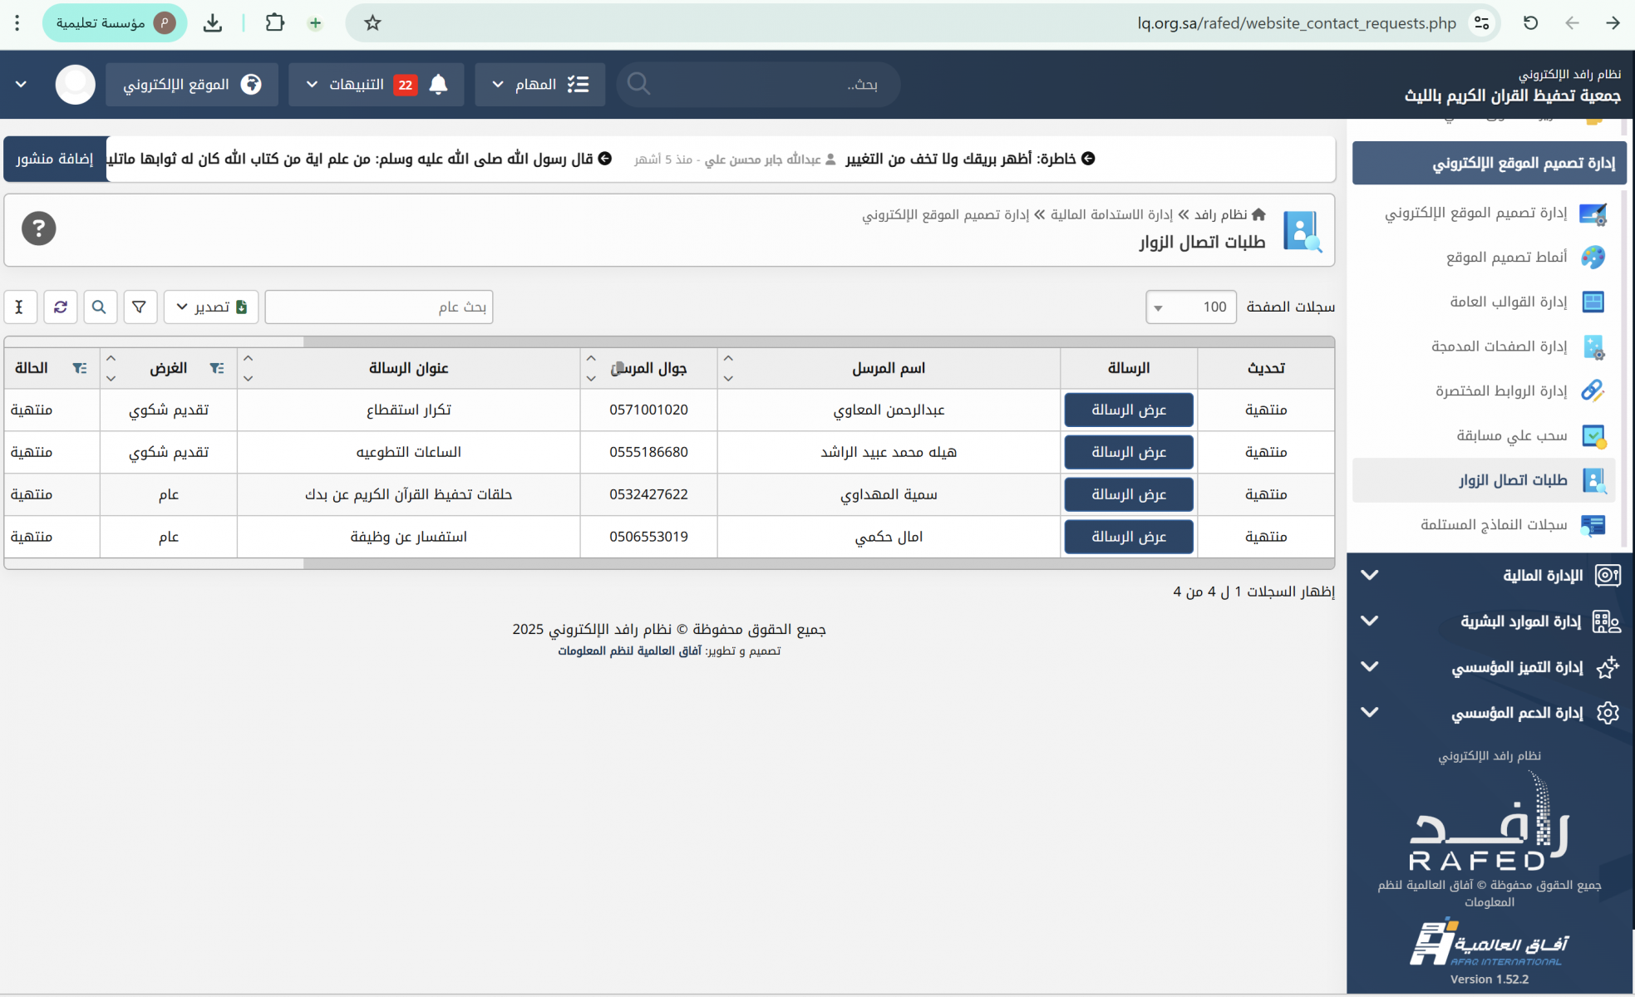Click the الغرض column filter icon
Screen dimensions: 1635x997
tap(216, 368)
